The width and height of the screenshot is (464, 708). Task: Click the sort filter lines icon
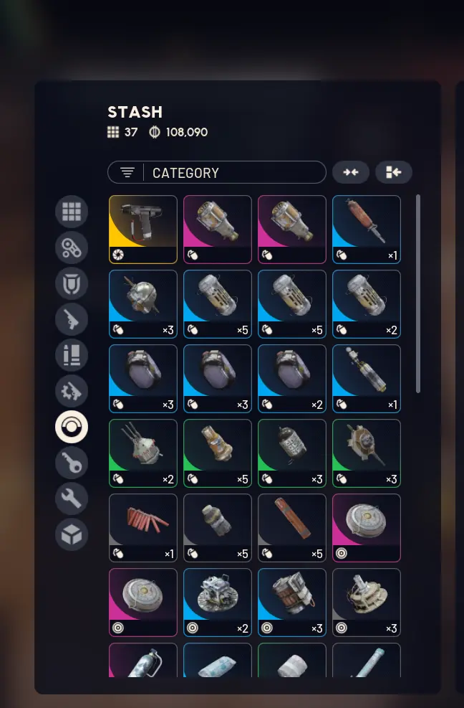127,172
